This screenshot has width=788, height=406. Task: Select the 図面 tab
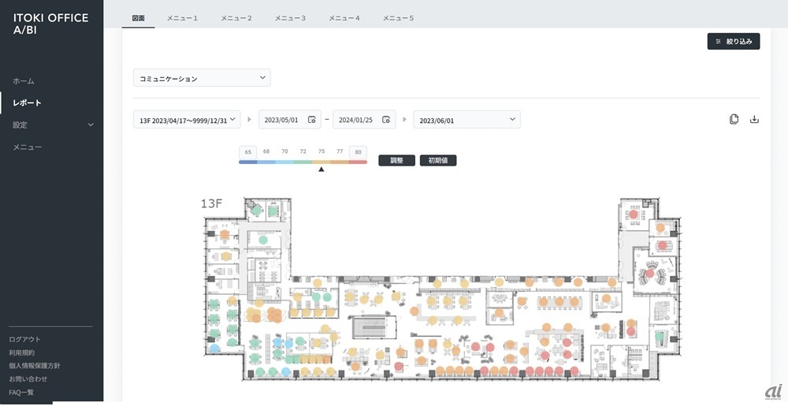tap(138, 17)
